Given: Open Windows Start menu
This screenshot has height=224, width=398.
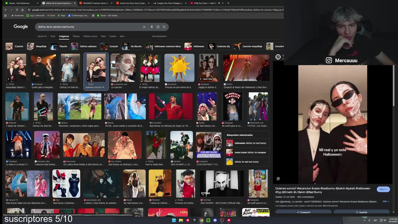Looking at the screenshot, I should point(174,220).
